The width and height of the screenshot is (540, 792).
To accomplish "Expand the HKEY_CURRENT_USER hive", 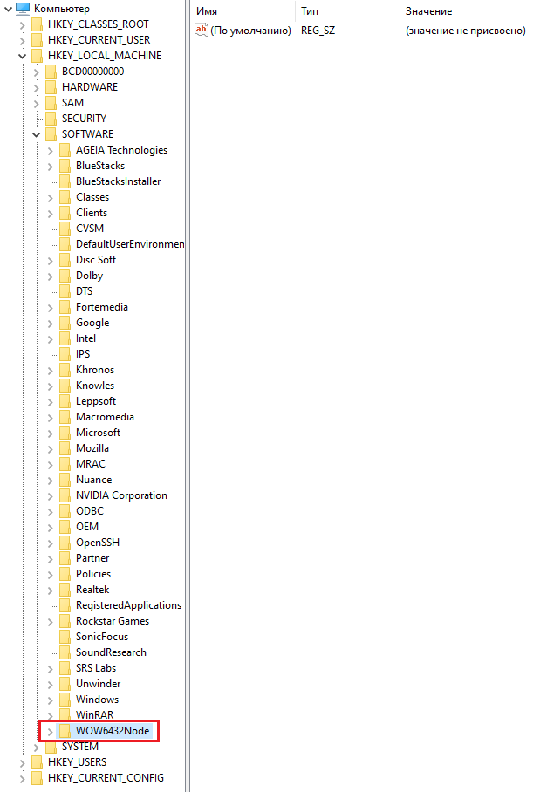I will coord(22,40).
